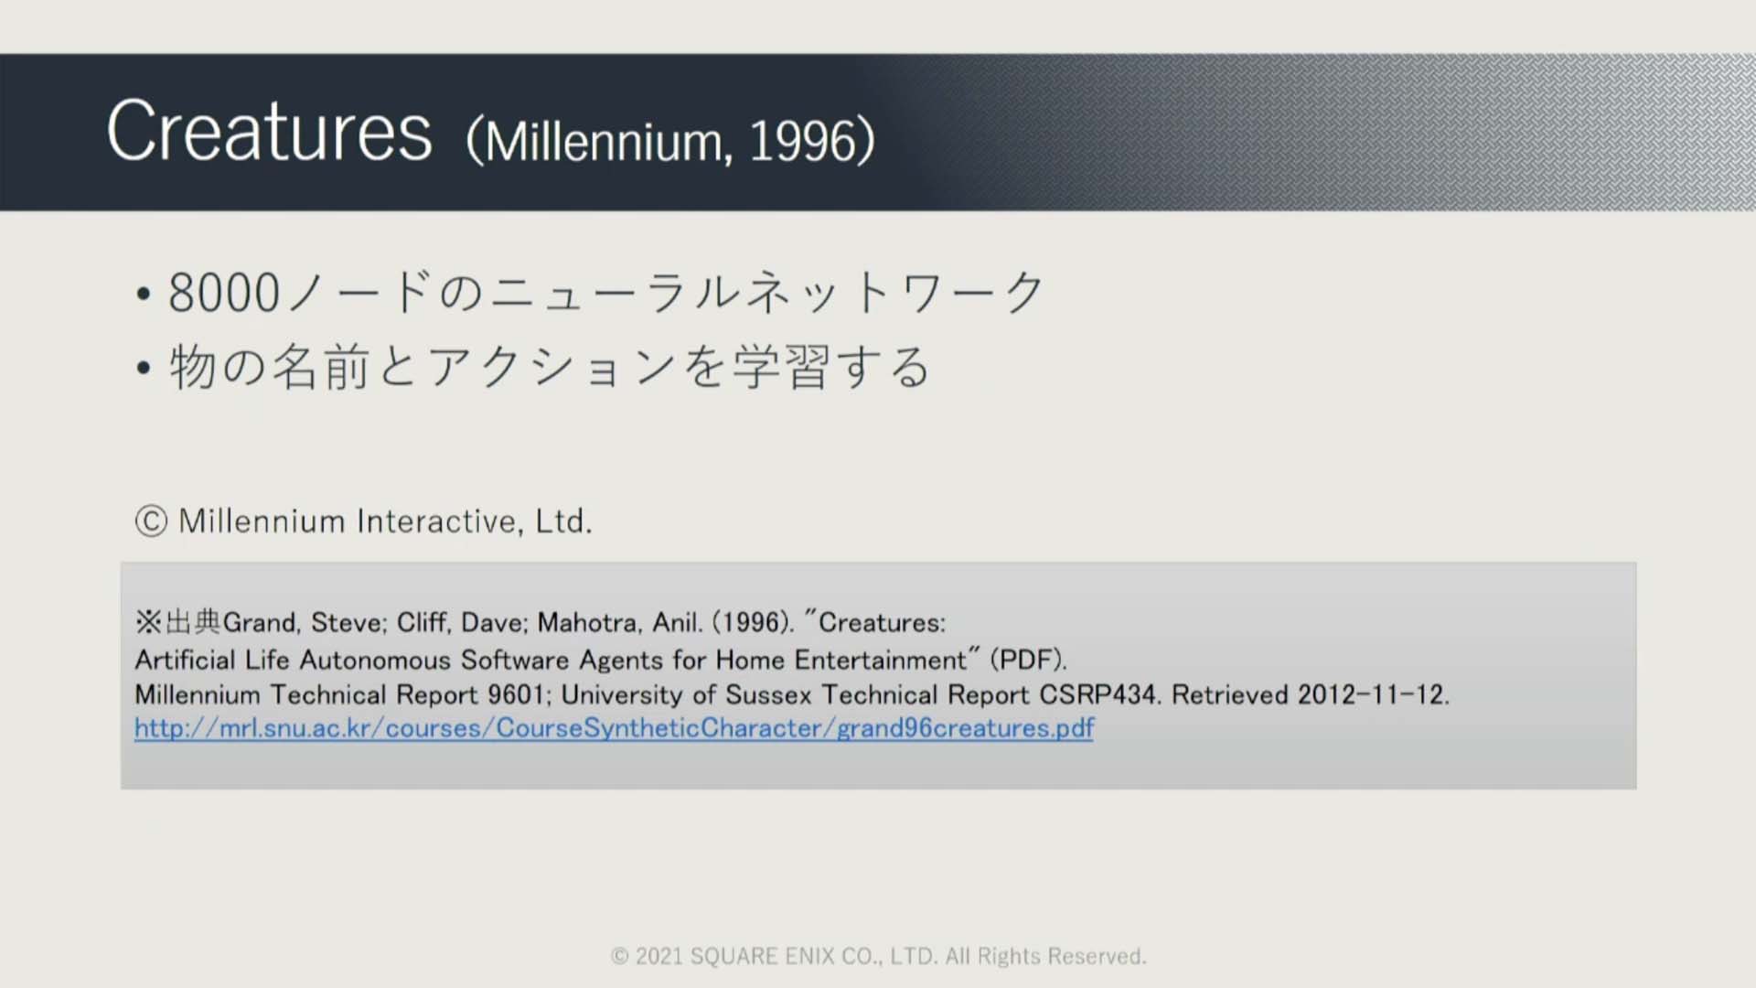Screen dimensions: 1756x988
Task: Click the "(Millennium, 1996)" subtitle text
Action: tap(670, 141)
